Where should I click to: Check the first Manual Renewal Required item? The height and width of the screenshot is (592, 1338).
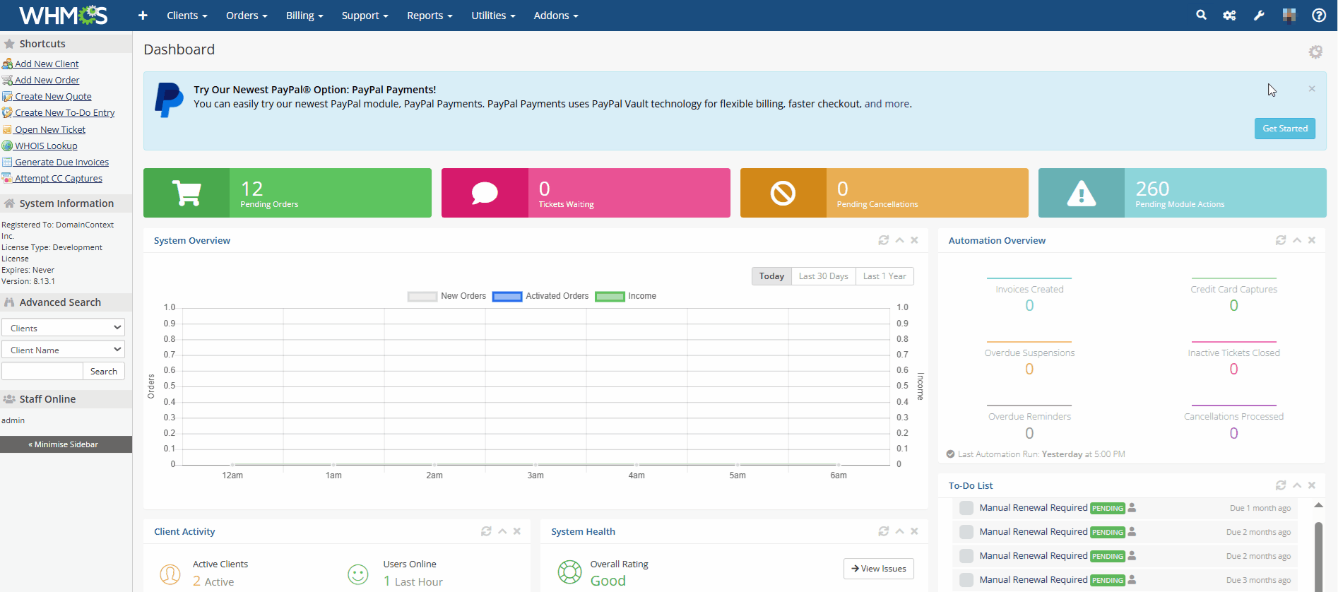click(966, 508)
